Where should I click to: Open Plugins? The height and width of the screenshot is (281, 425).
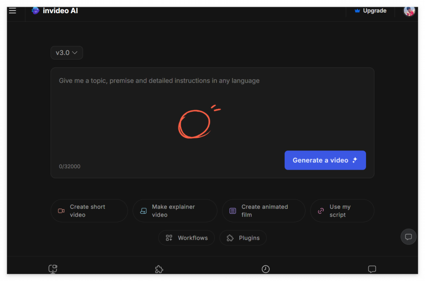pos(243,238)
